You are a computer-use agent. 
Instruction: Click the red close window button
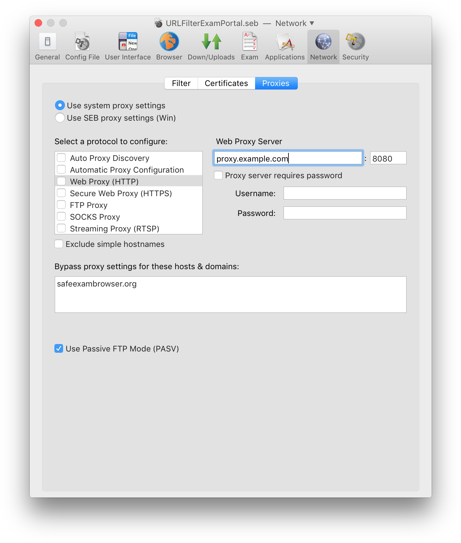pos(38,23)
